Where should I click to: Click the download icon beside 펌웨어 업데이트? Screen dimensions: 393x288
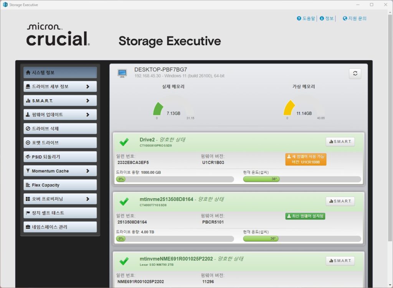pyautogui.click(x=28, y=114)
